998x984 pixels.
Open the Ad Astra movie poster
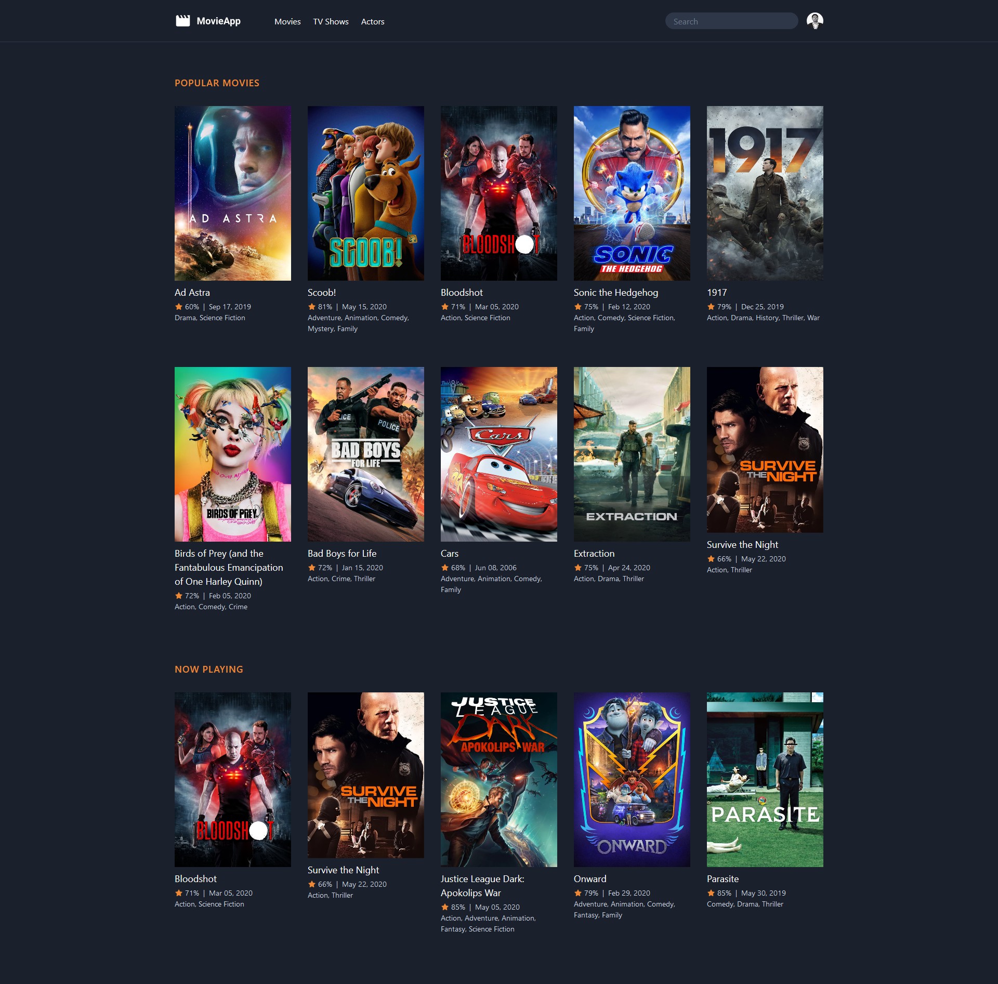point(232,193)
